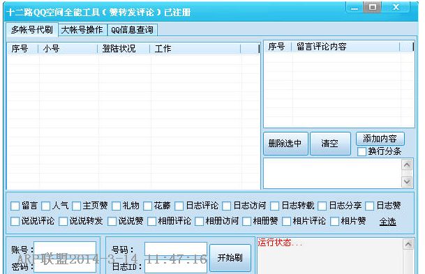Click the 全选 link
425x274 pixels.
coord(387,222)
